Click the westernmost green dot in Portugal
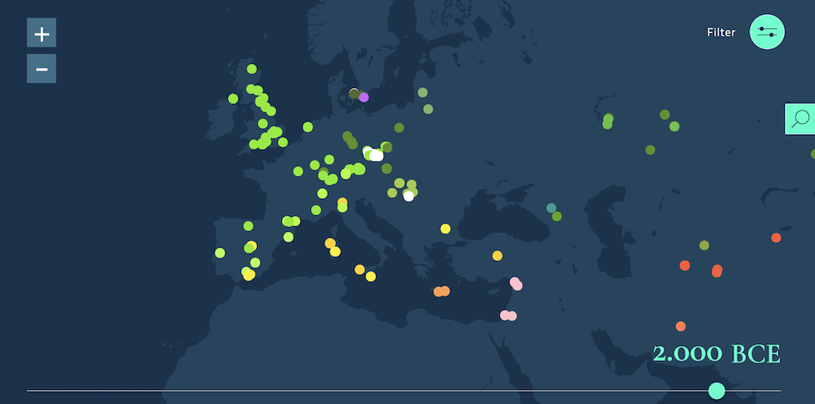Viewport: 815px width, 404px height. [220, 253]
